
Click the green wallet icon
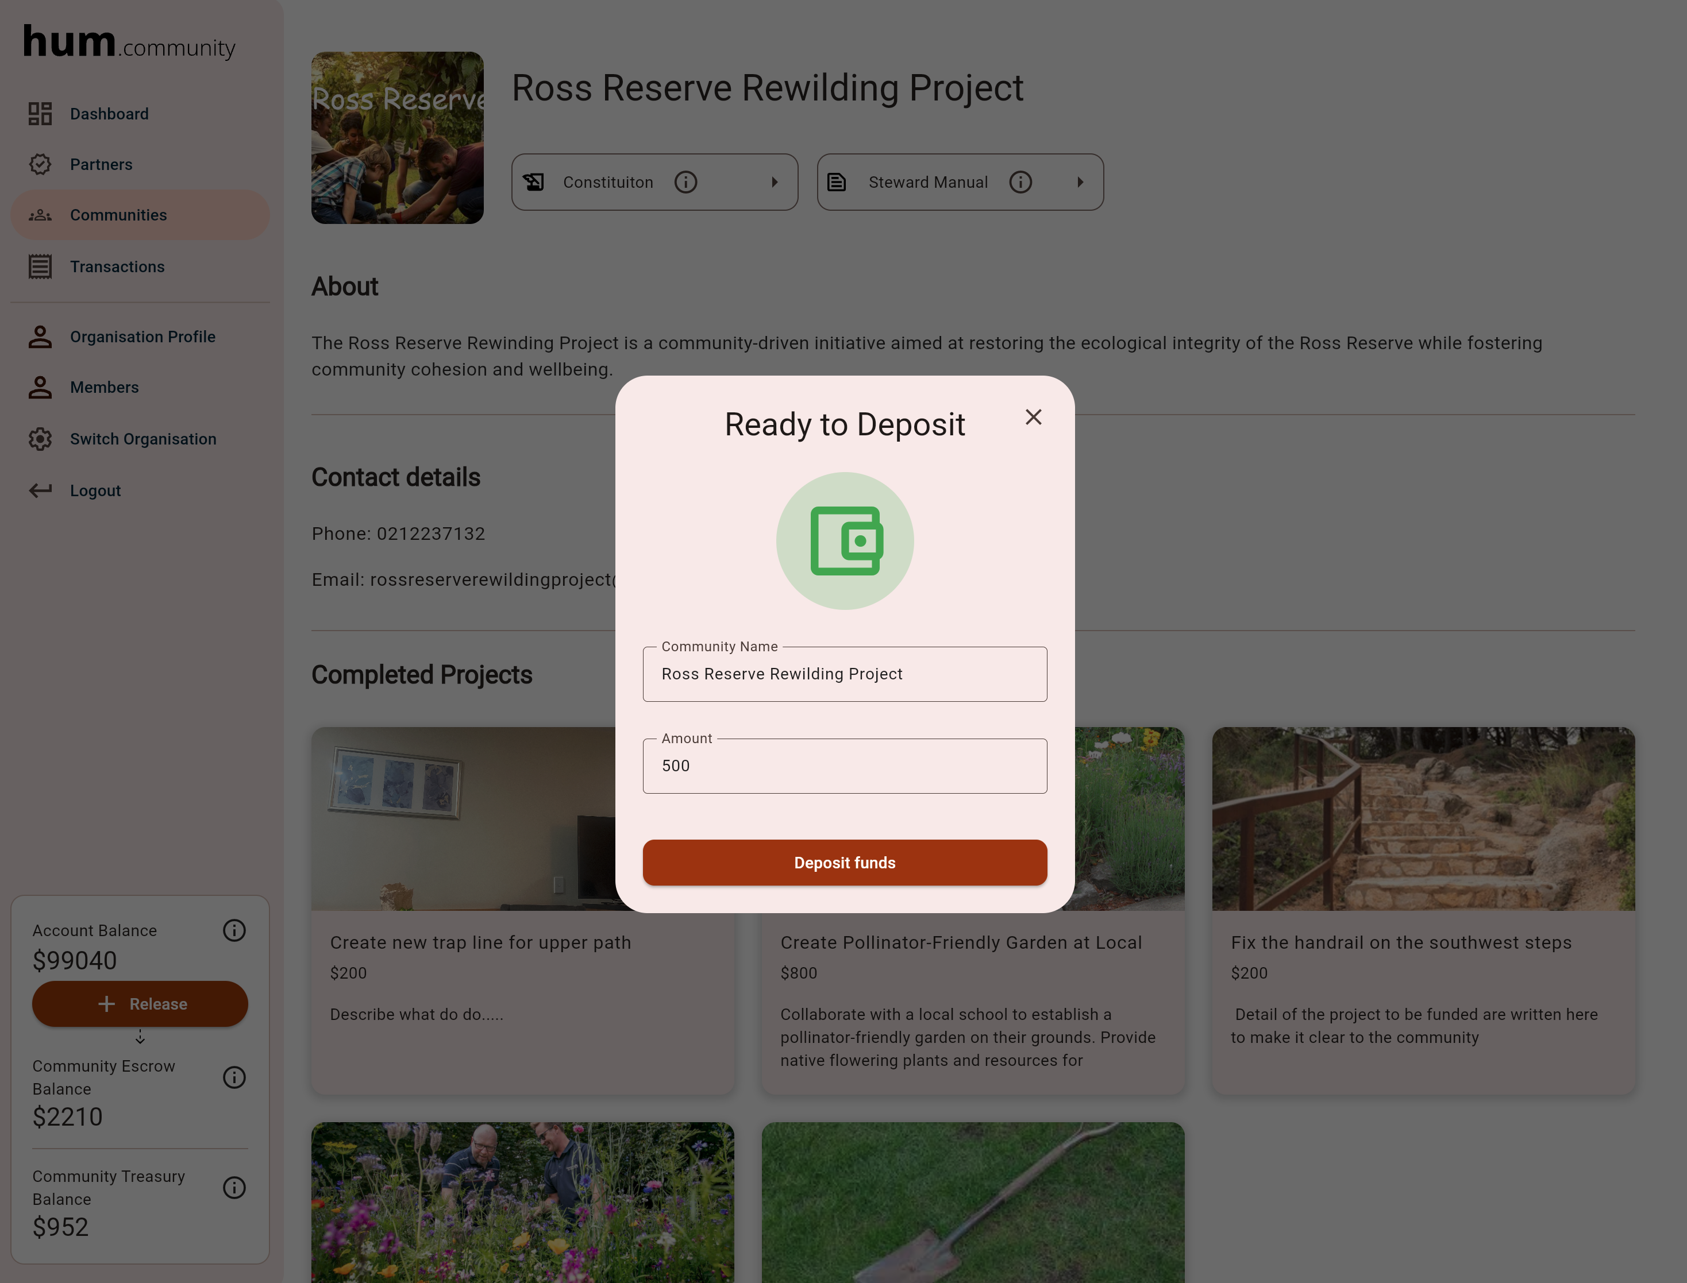coord(845,540)
